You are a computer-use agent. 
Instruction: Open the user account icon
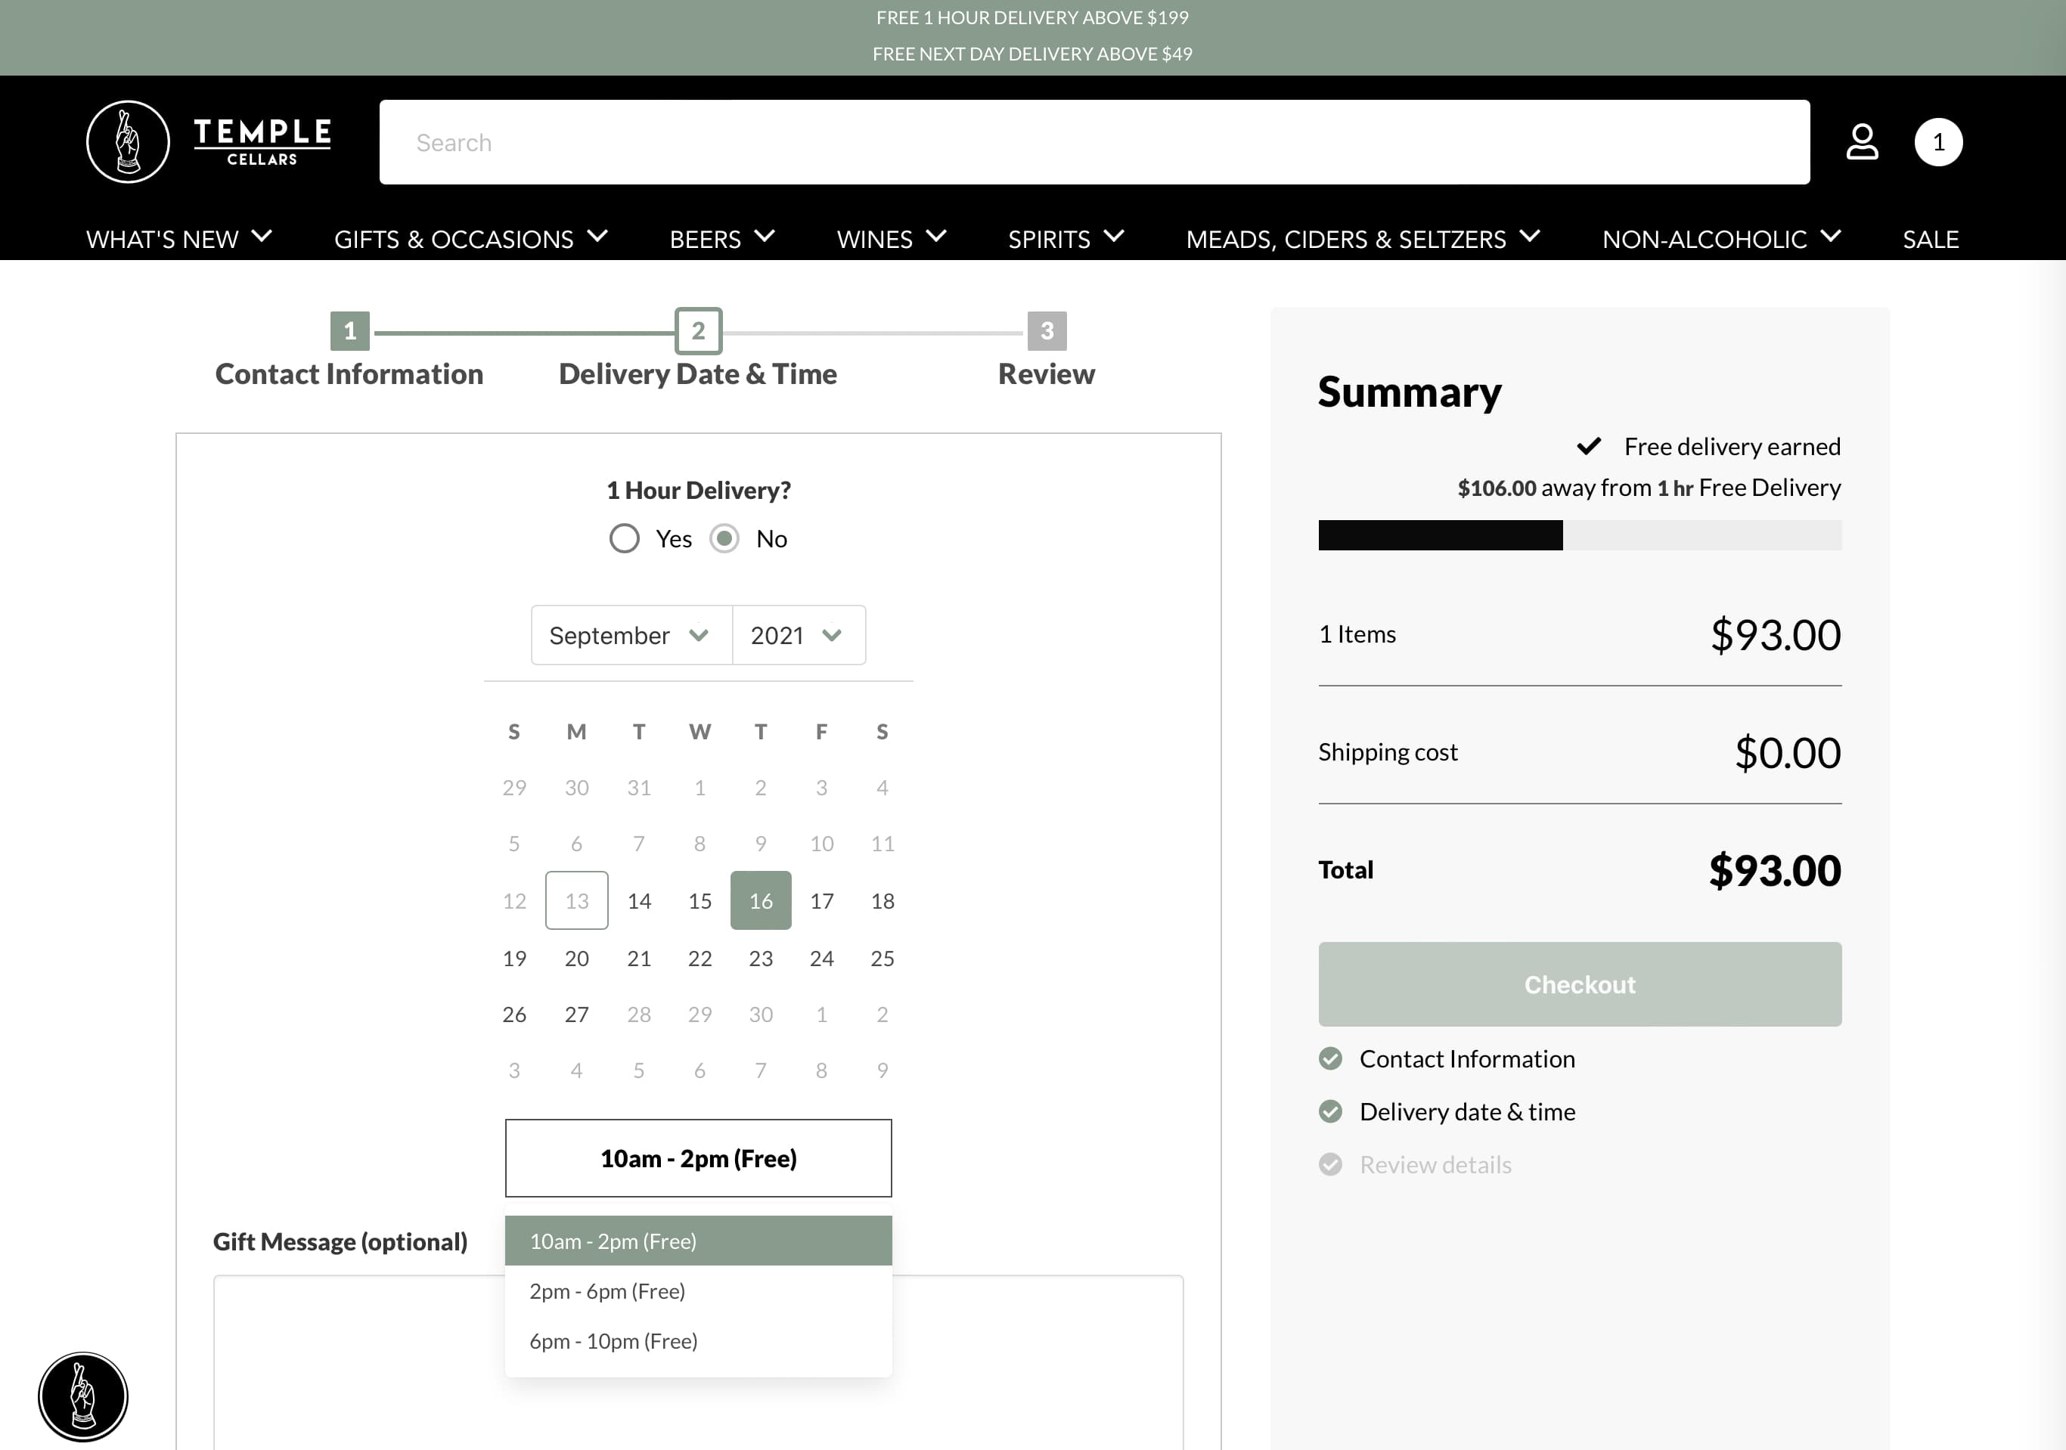click(x=1862, y=142)
